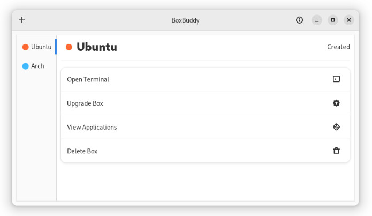
Task: Click the orange dot next to Ubuntu in the sidebar
Action: [25, 47]
